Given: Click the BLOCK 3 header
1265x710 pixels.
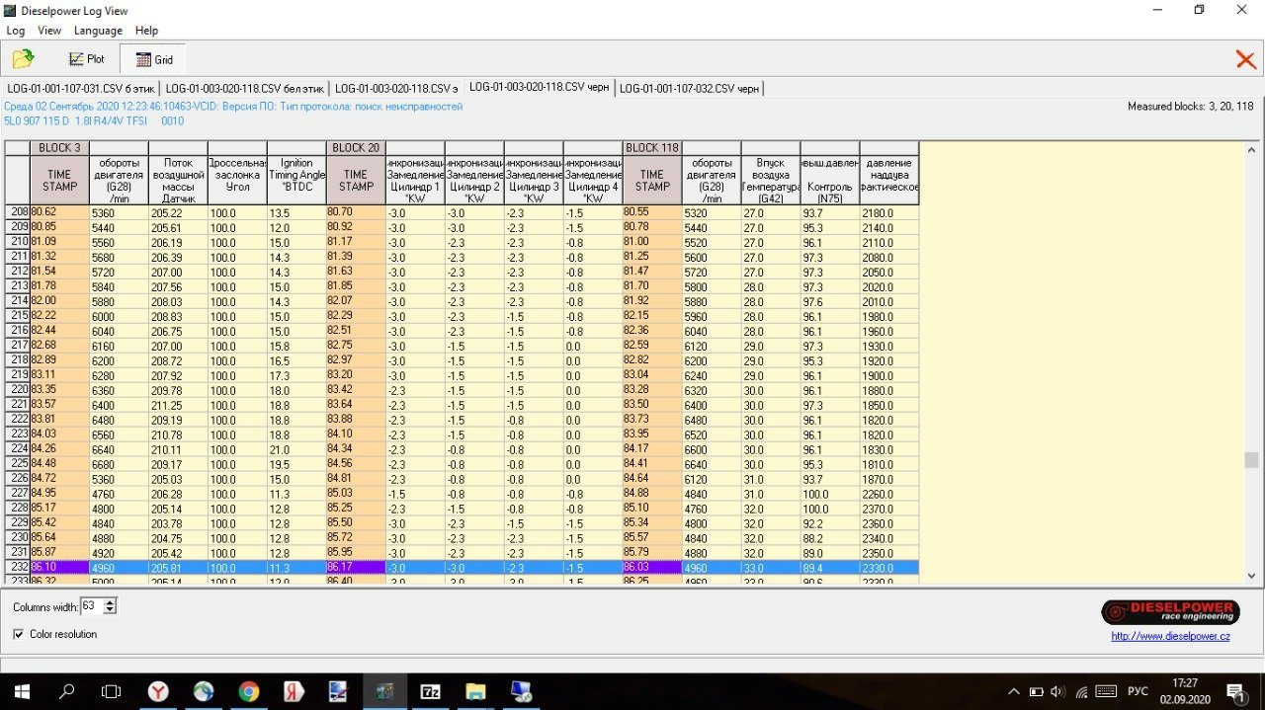Looking at the screenshot, I should coord(59,148).
